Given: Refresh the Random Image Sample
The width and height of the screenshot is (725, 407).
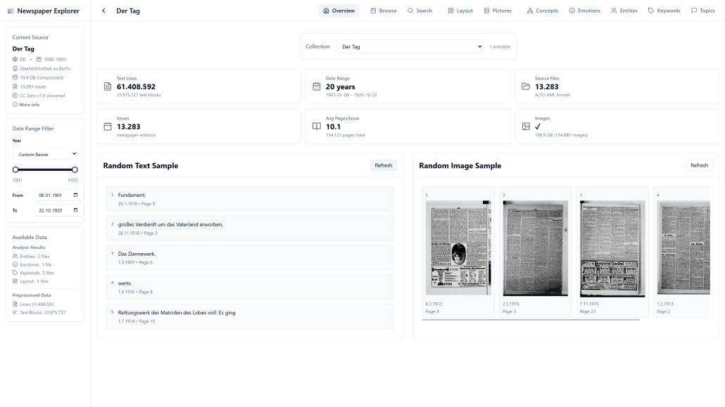Looking at the screenshot, I should (x=698, y=164).
